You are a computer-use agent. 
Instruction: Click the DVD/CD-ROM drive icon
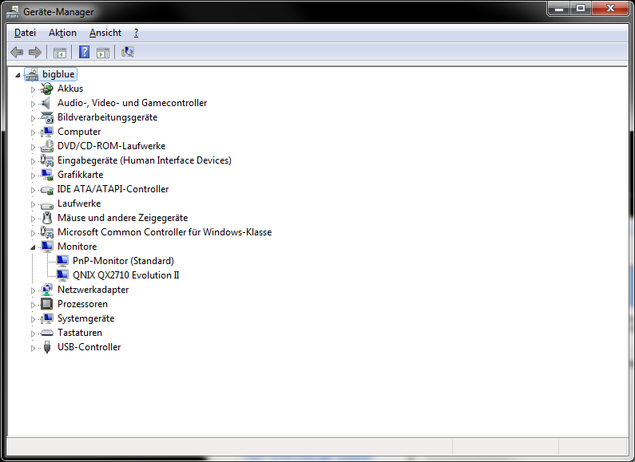pos(47,146)
